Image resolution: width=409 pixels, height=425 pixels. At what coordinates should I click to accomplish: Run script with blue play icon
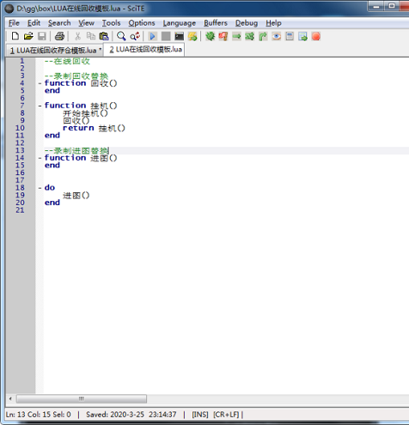pyautogui.click(x=153, y=36)
